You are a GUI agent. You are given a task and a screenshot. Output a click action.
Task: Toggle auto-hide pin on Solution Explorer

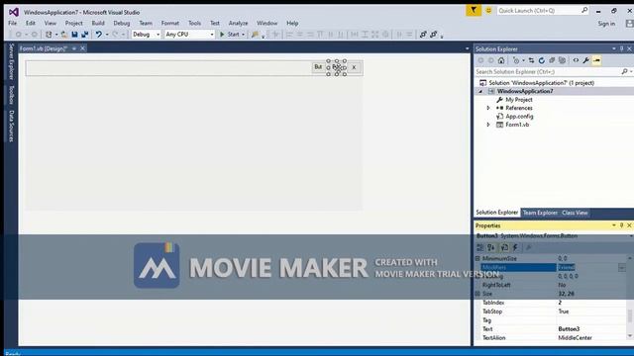coord(621,48)
